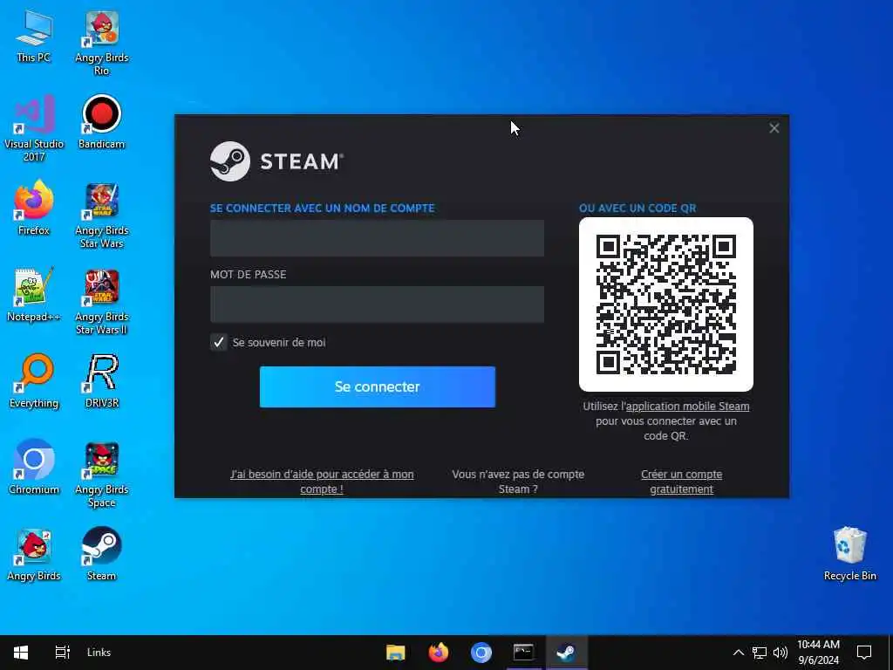Select Angry Birds Star Wars II shortcut
Image resolution: width=893 pixels, height=670 pixels.
(x=101, y=302)
